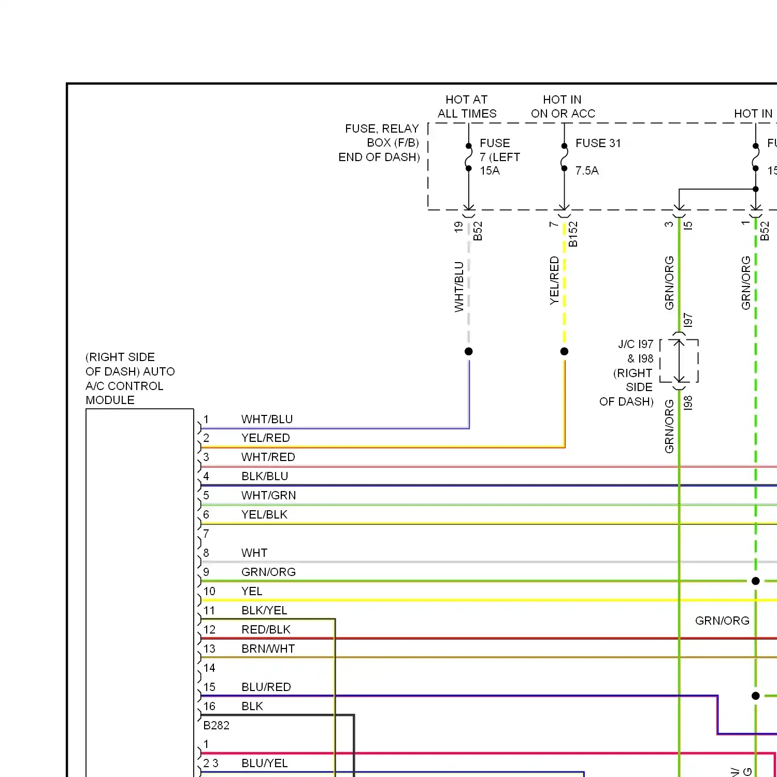Select pin 9 GRN/ORG label on module
The width and height of the screenshot is (777, 777).
[269, 572]
